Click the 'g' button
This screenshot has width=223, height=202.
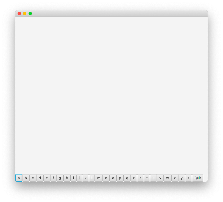point(60,178)
